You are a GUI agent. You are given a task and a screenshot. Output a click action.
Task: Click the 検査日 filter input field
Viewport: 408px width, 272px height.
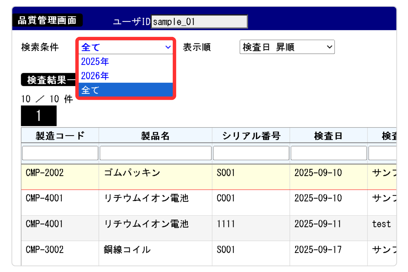(x=329, y=153)
